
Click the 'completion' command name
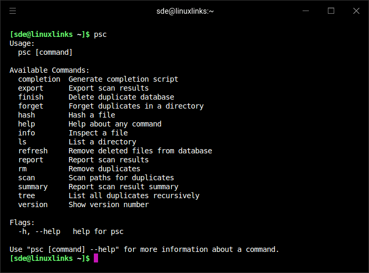pyautogui.click(x=39, y=79)
